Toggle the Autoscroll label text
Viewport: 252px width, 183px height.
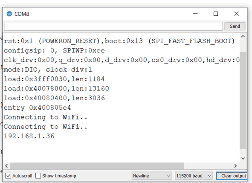22,176
